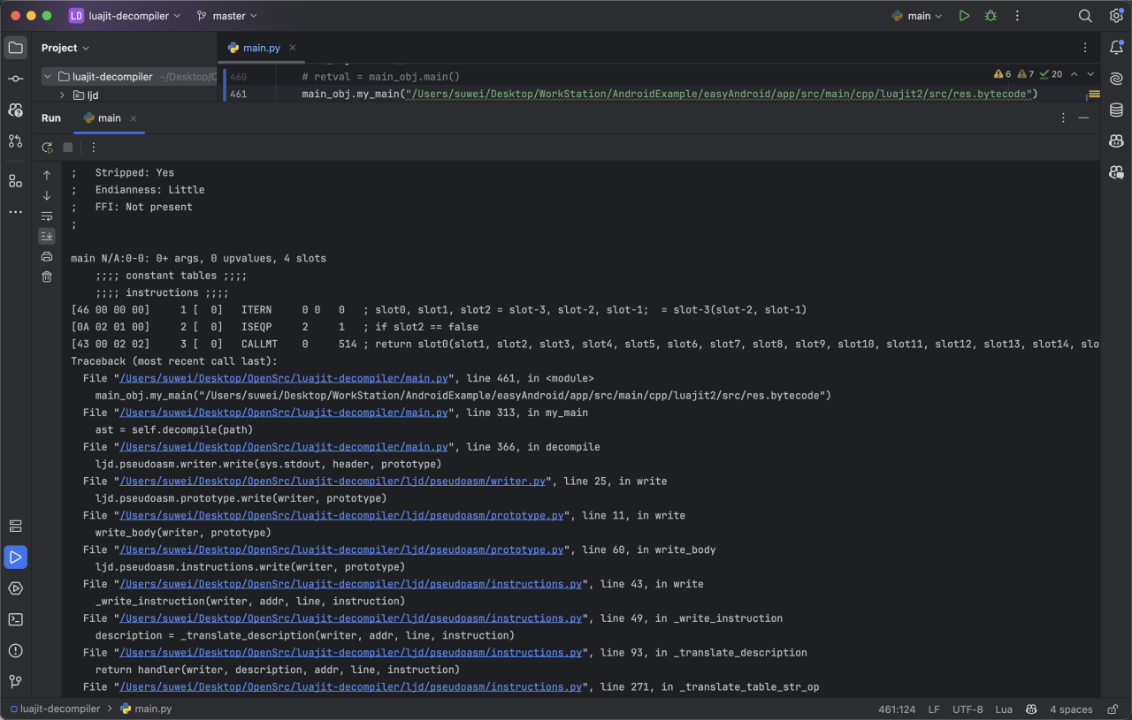
Task: Open the AI Assistant swirl icon
Action: pyautogui.click(x=1116, y=79)
